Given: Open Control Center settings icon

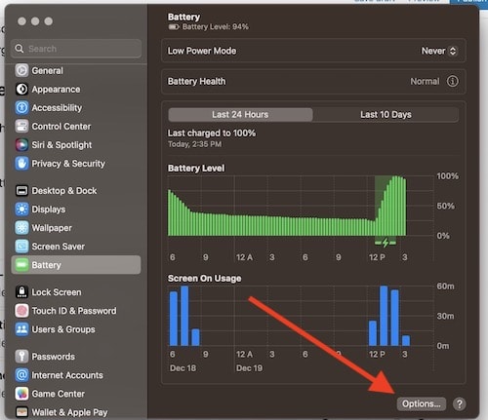Looking at the screenshot, I should point(21,127).
